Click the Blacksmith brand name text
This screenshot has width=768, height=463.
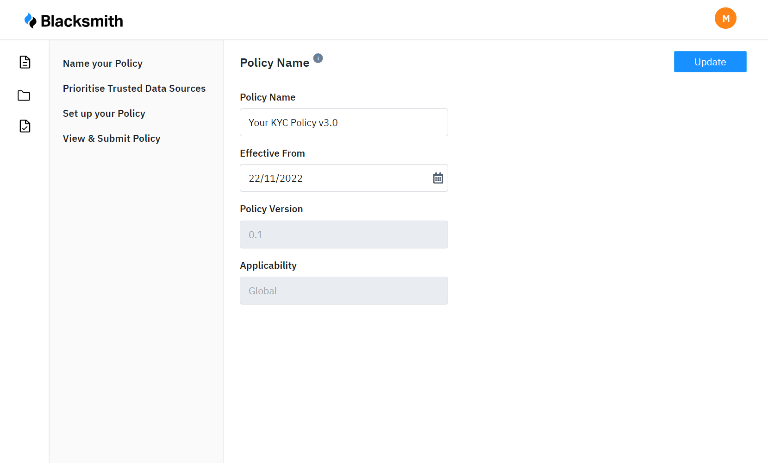pos(82,21)
